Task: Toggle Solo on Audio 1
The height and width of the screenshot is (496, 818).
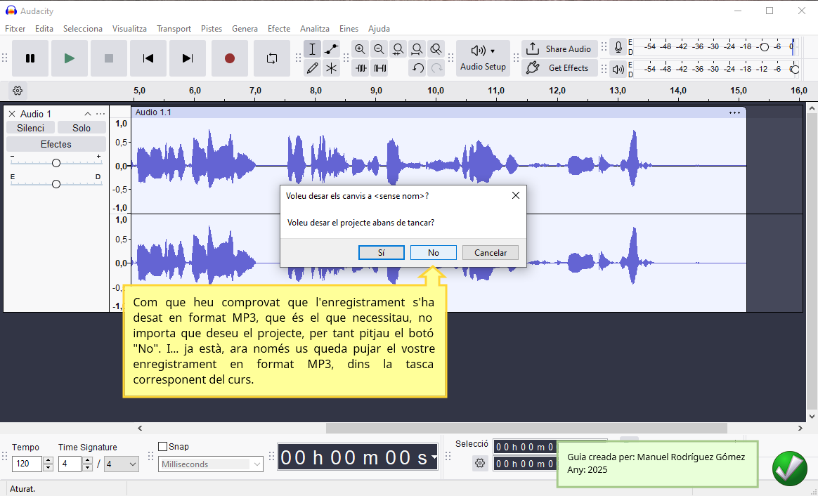Action: (82, 128)
